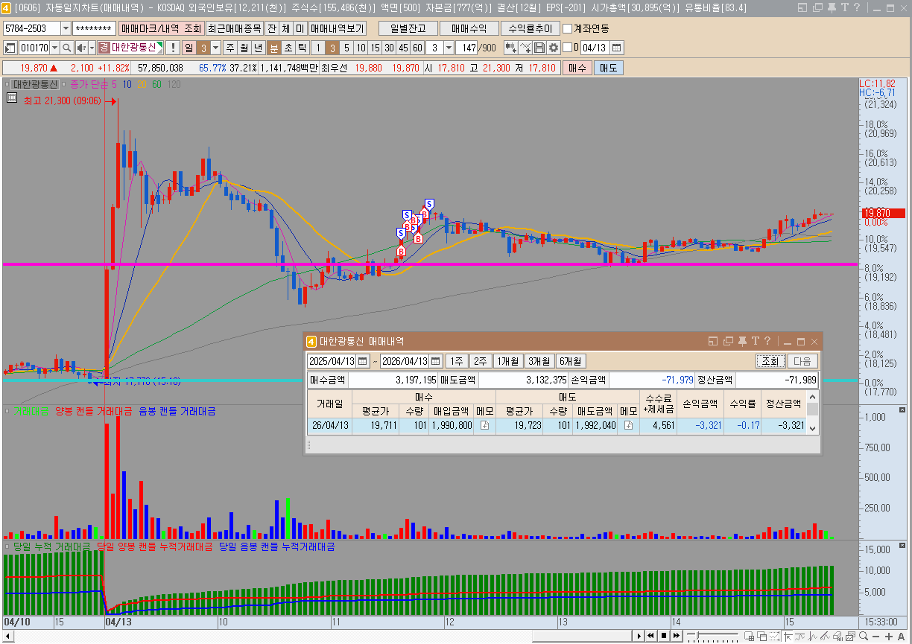The width and height of the screenshot is (912, 644).
Task: Click the exclamation mark info icon
Action: click(x=172, y=48)
